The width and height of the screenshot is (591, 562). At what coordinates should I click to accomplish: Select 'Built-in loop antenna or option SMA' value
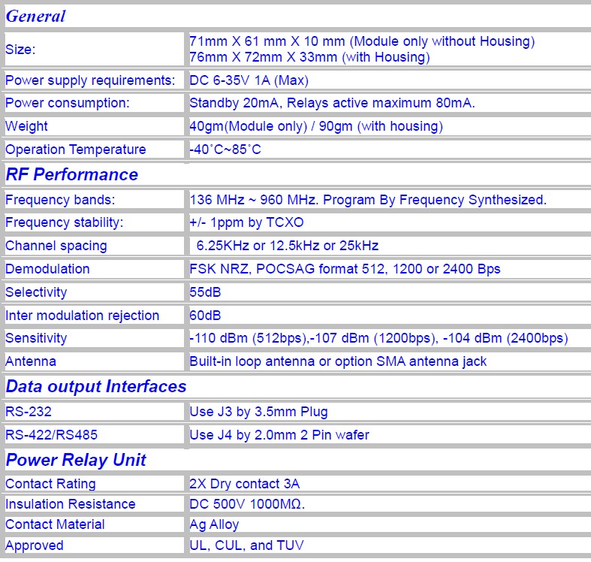(x=297, y=361)
